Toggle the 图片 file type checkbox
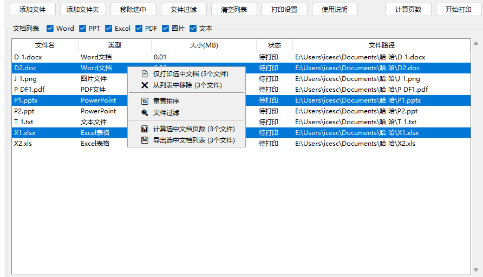Screen dimensions: 483x277 165,28
